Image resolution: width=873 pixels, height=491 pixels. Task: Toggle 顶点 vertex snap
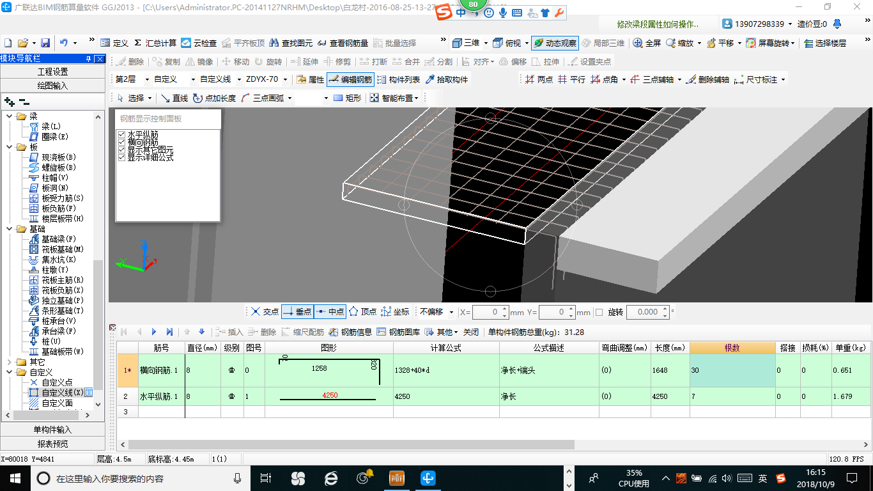tap(362, 312)
